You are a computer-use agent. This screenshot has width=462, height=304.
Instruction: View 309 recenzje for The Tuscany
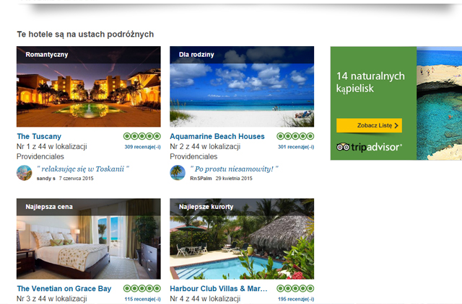click(x=143, y=147)
